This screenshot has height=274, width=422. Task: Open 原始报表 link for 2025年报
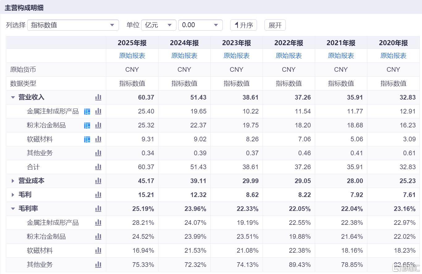click(x=132, y=56)
